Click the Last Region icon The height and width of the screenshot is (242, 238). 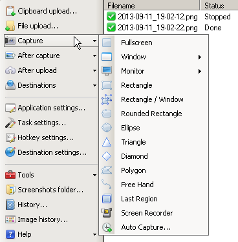tap(107, 199)
